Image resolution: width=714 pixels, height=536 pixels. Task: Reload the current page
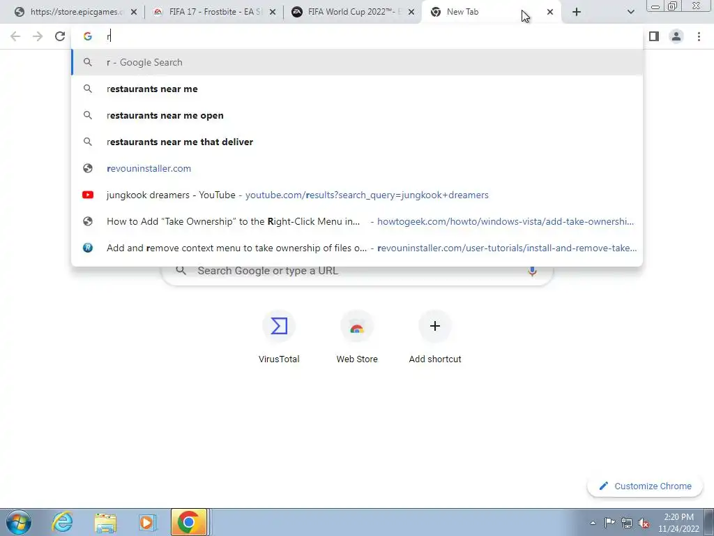click(x=60, y=36)
